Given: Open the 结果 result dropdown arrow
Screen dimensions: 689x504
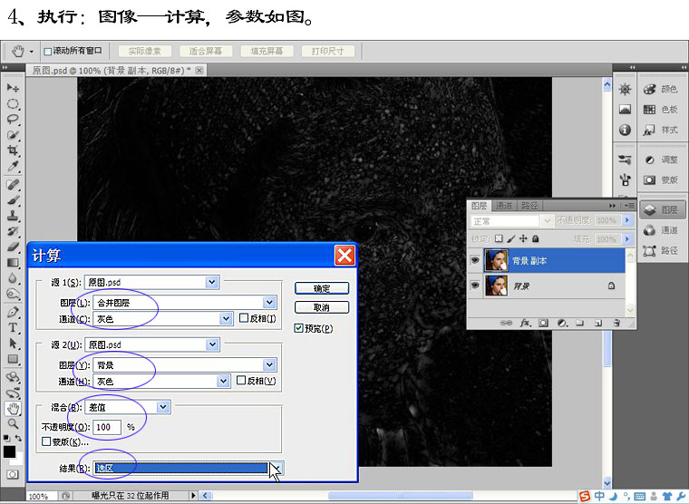Looking at the screenshot, I should [x=277, y=468].
